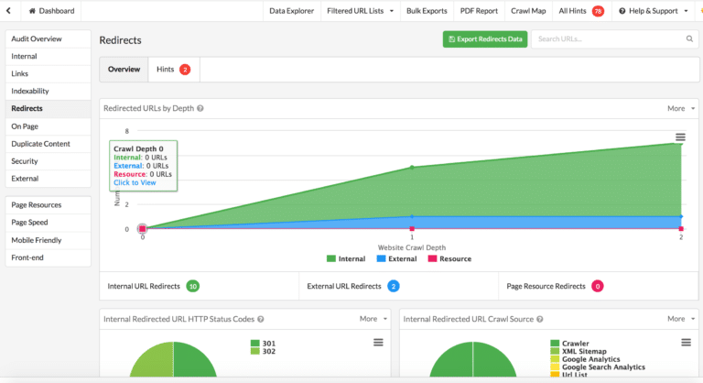Viewport: 703px width, 383px height.
Task: Toggle XML Sitemap legend entry
Action: (579, 352)
